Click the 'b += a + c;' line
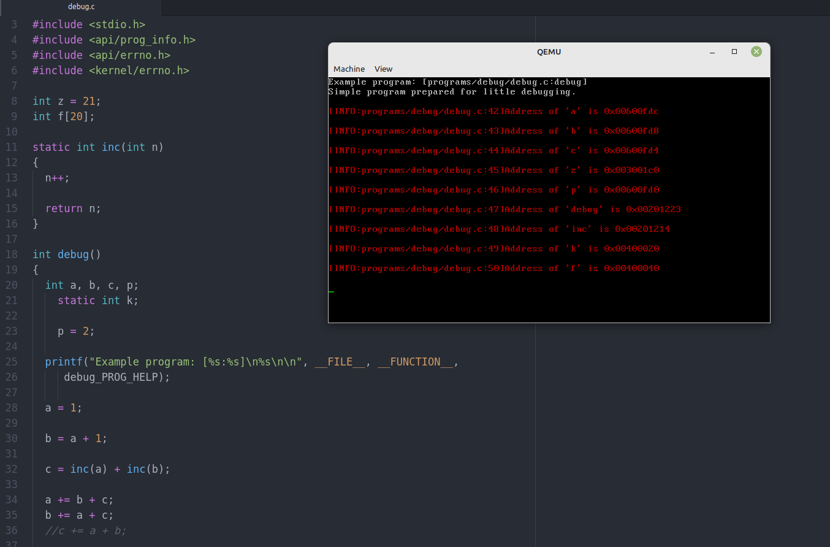The height and width of the screenshot is (547, 830). pyautogui.click(x=79, y=515)
